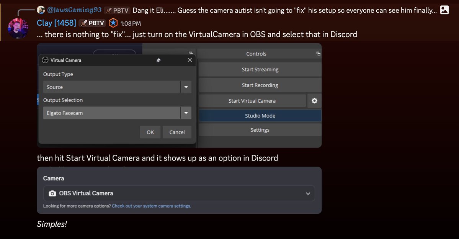Click the Camera dropdown chevron
The height and width of the screenshot is (239, 459).
click(x=308, y=193)
